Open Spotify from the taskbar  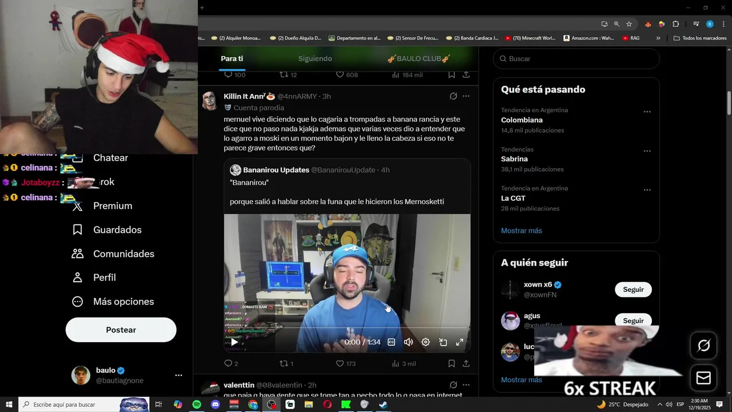point(197,405)
